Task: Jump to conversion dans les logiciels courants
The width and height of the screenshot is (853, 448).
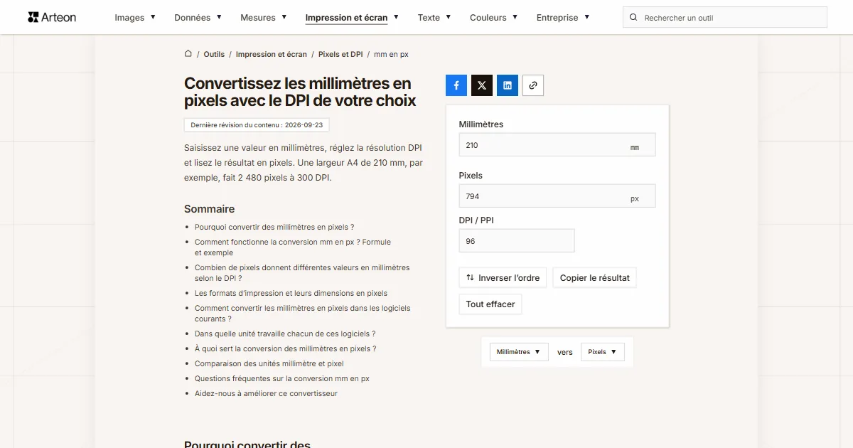Action: pyautogui.click(x=302, y=314)
